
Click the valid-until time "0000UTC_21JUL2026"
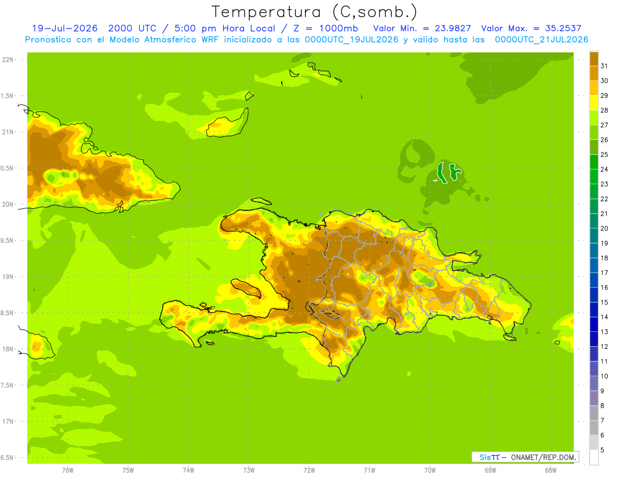click(x=541, y=40)
